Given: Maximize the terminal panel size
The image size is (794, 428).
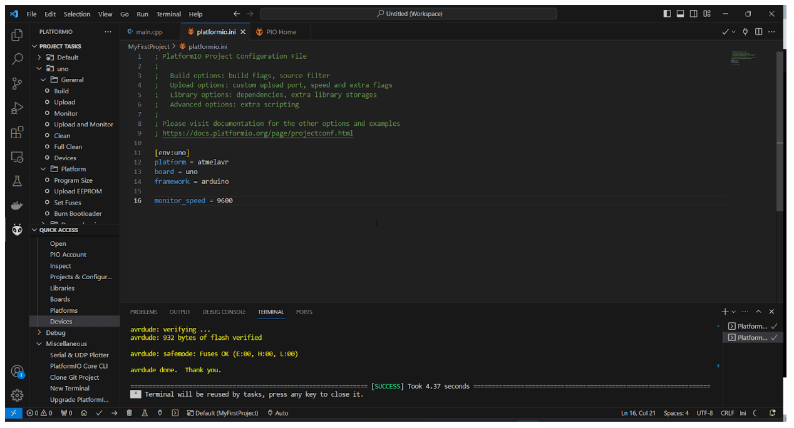Looking at the screenshot, I should tap(758, 312).
